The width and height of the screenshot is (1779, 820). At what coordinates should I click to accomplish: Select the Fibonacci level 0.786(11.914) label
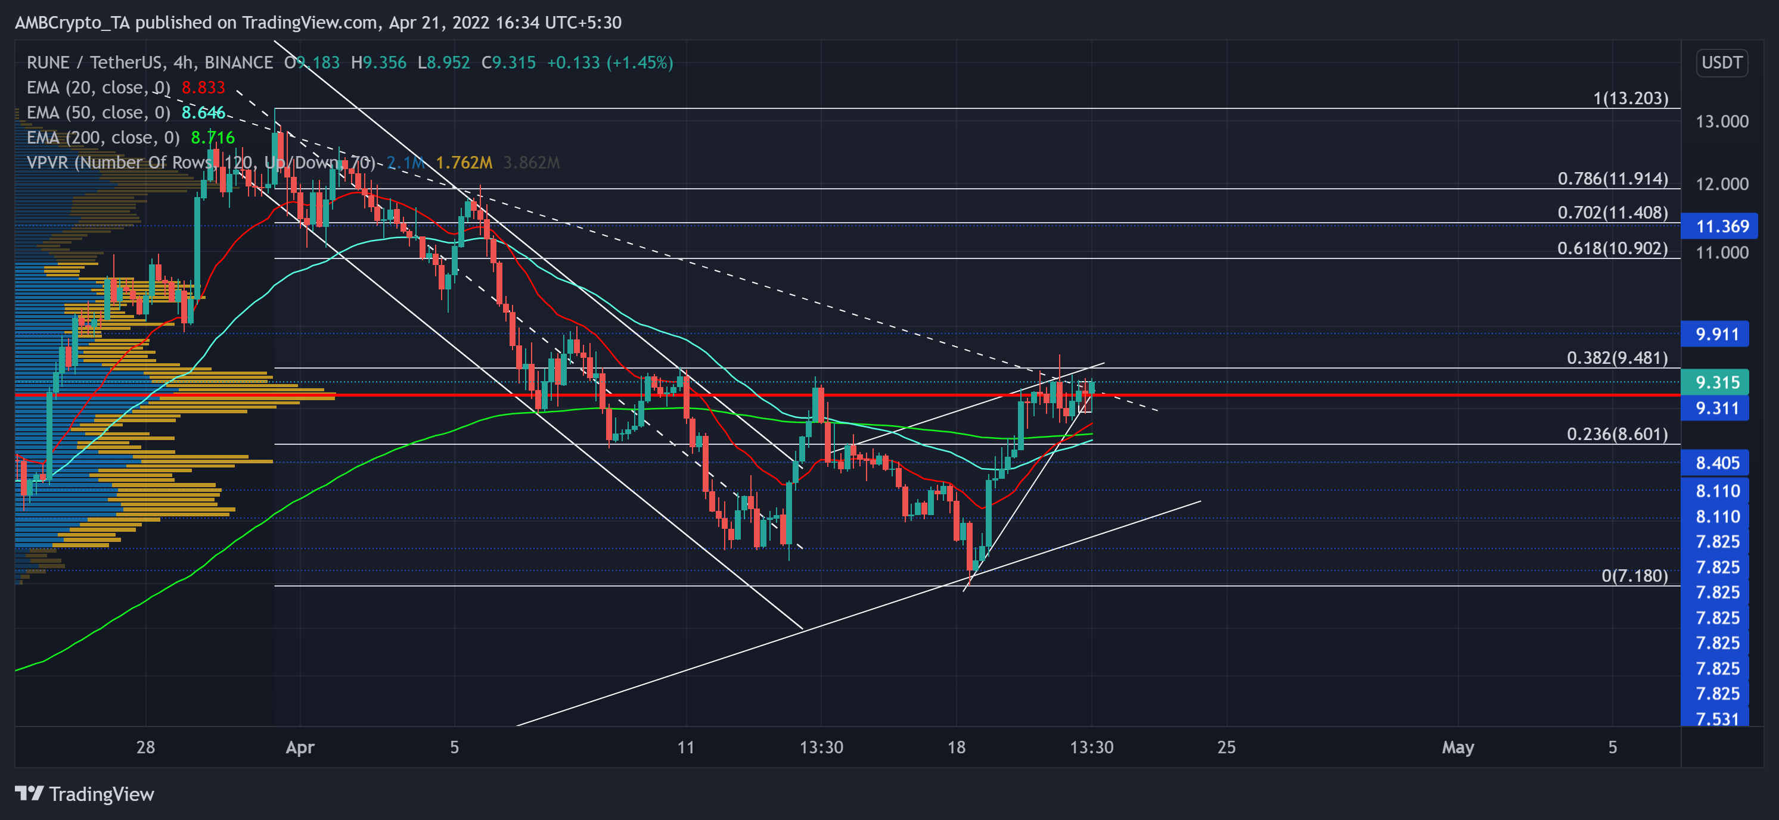coord(1613,179)
